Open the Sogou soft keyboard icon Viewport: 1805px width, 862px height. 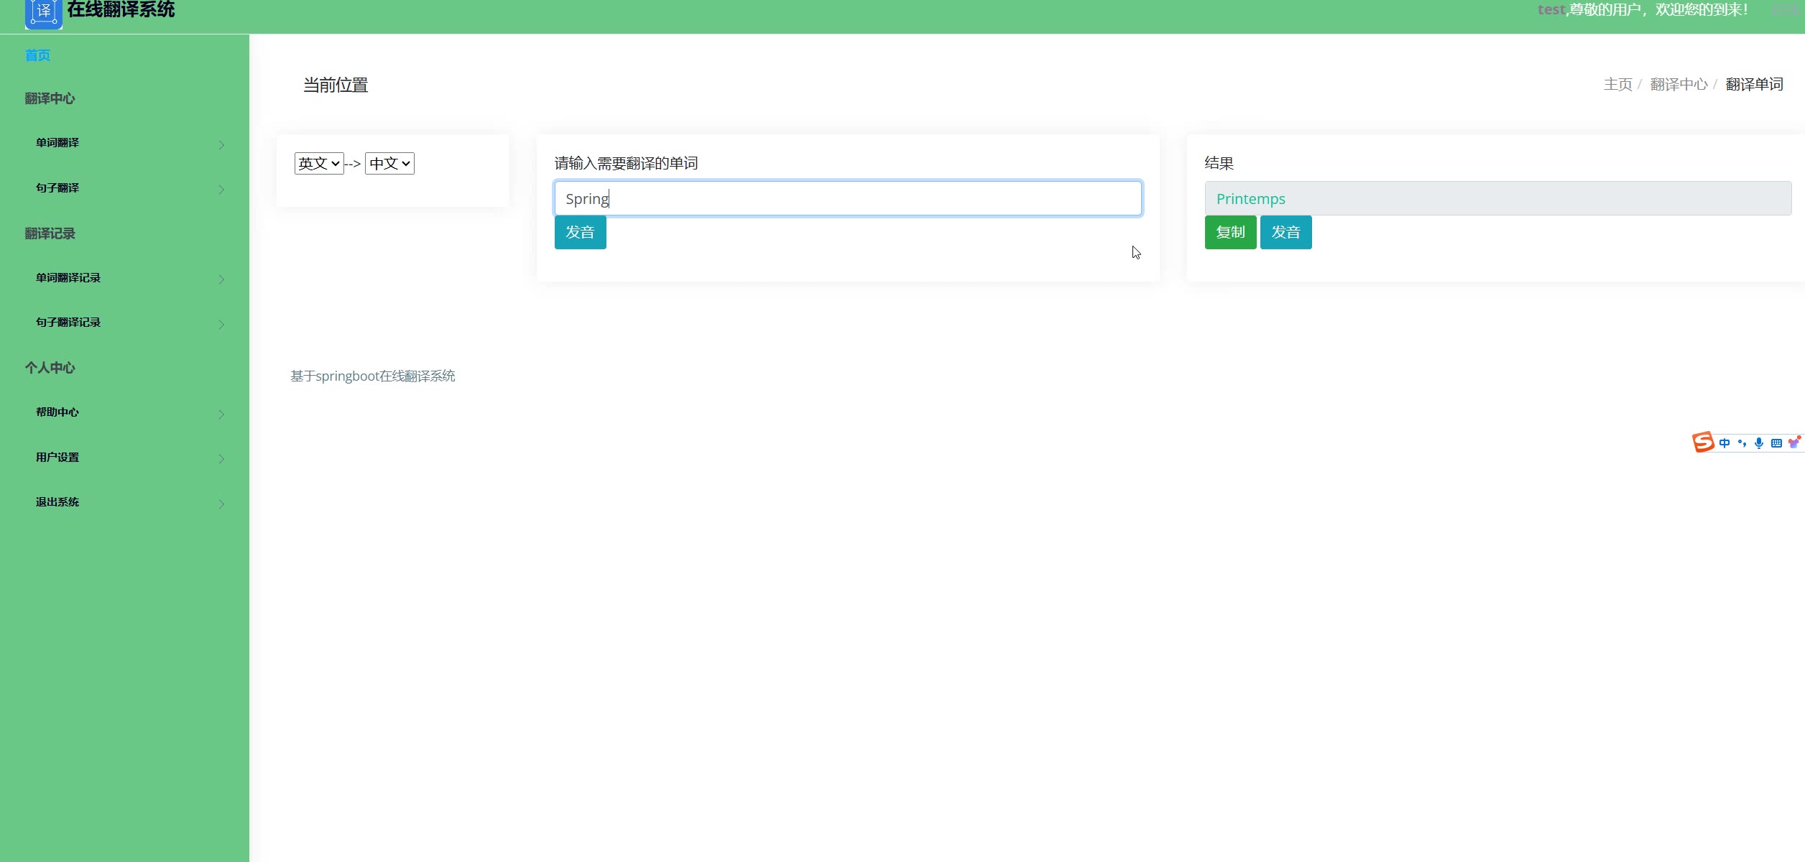pyautogui.click(x=1776, y=443)
